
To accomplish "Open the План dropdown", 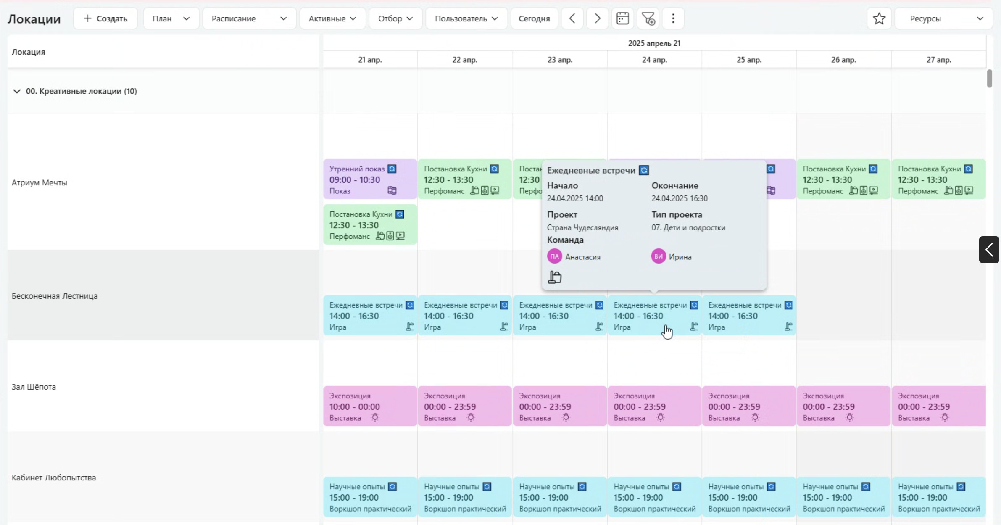I will tap(171, 18).
